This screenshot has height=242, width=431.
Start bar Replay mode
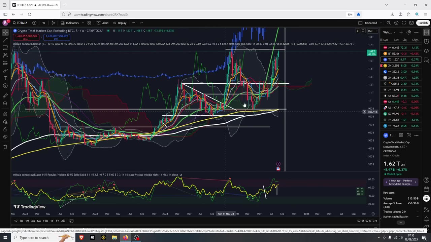[x=120, y=23]
